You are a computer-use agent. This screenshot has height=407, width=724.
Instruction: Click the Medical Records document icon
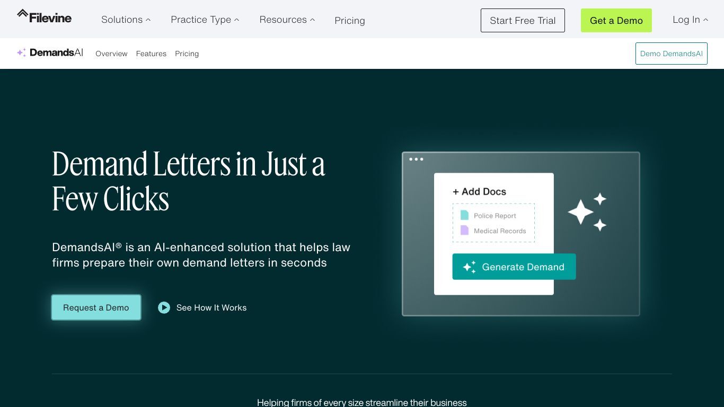pyautogui.click(x=464, y=231)
